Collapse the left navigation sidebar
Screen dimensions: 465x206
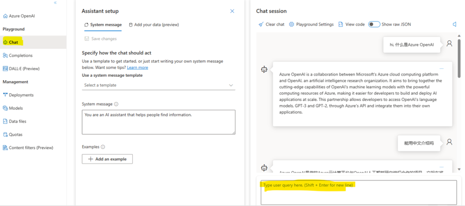(x=55, y=3)
